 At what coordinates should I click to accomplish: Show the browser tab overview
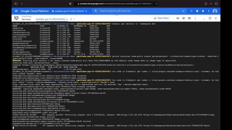coord(216,4)
